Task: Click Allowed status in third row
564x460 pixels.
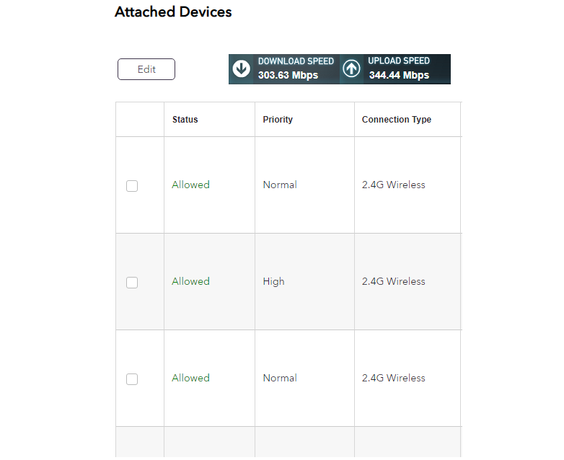Action: click(190, 378)
